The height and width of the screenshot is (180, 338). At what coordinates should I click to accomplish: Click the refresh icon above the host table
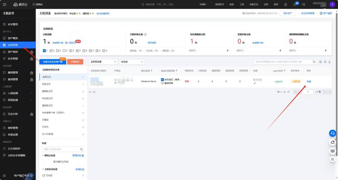tap(325, 62)
